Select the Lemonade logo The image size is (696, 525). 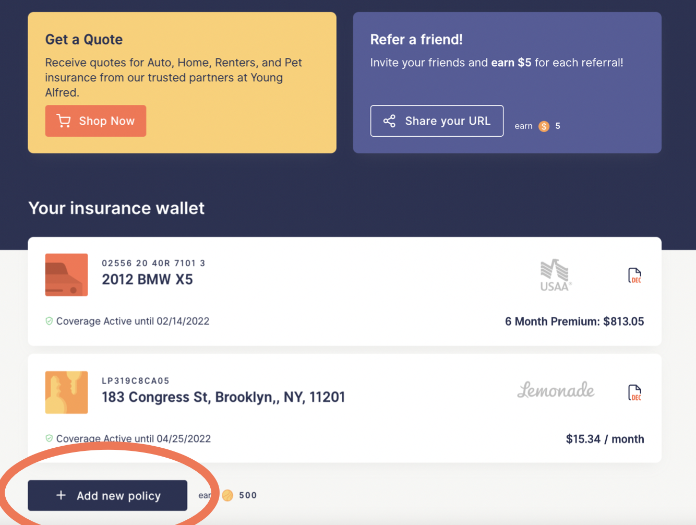[555, 390]
